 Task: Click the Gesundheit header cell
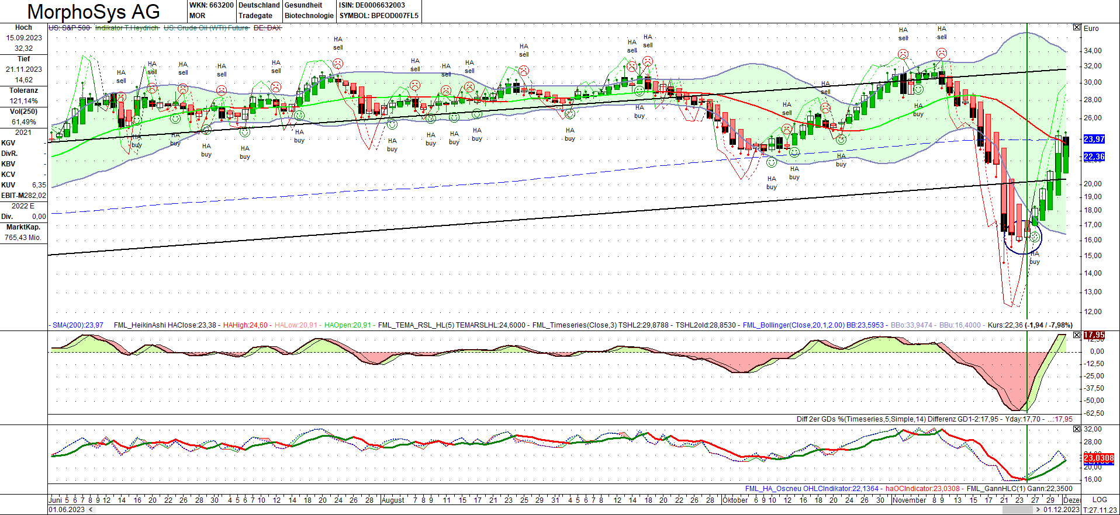point(303,5)
